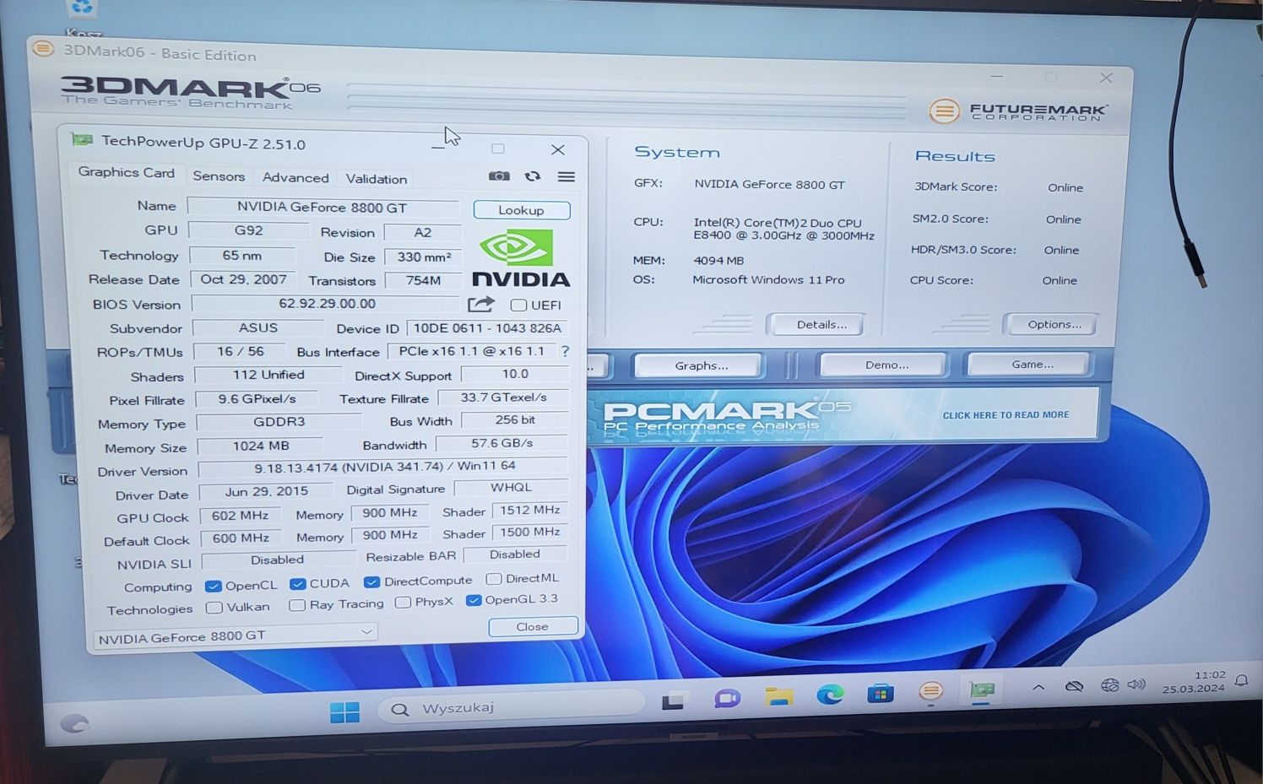The width and height of the screenshot is (1263, 784).
Task: Open the network globe tray icon
Action: (1109, 685)
